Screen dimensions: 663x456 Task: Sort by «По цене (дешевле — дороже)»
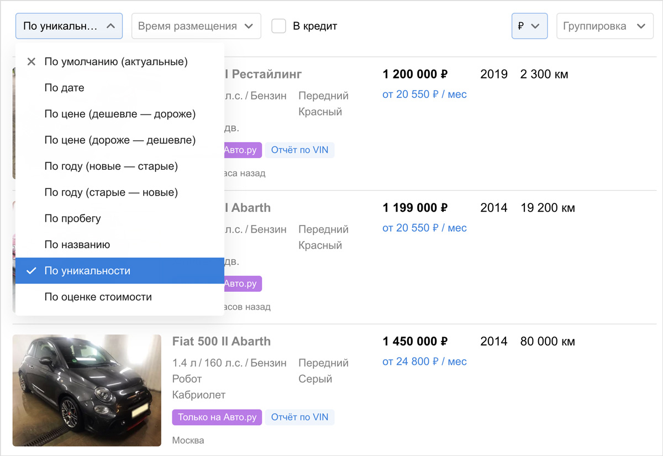click(x=120, y=114)
